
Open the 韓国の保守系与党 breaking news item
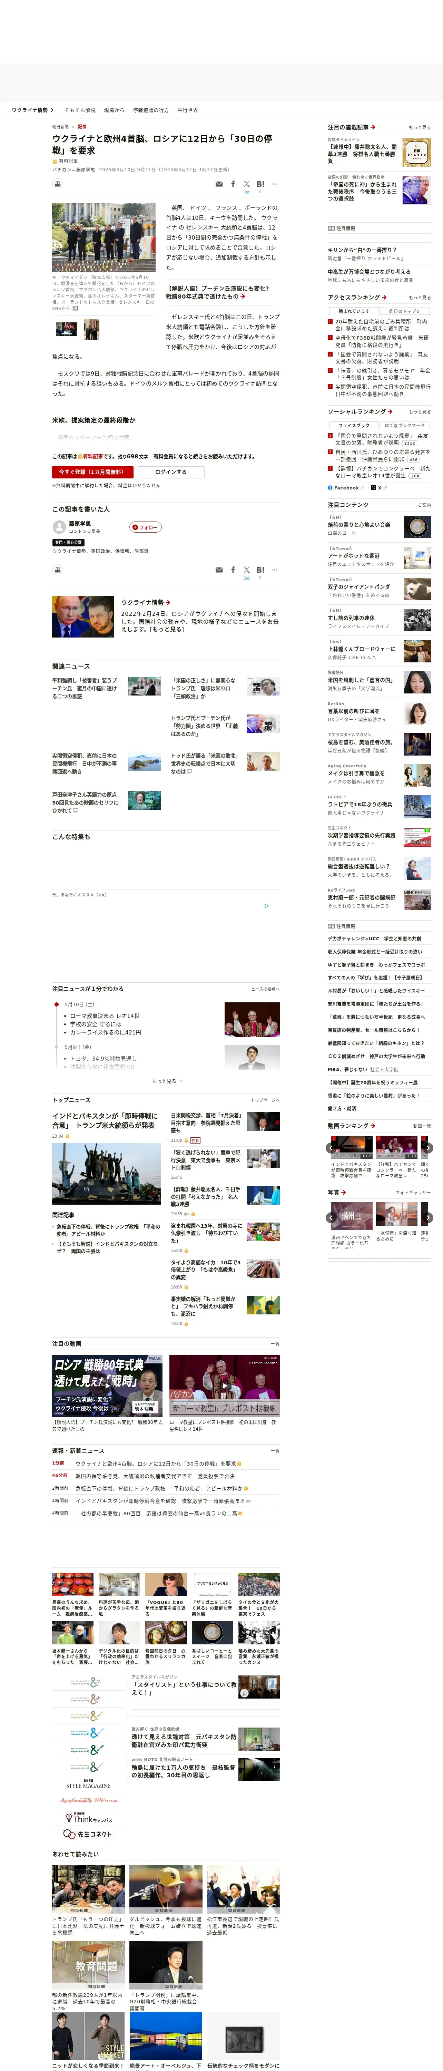point(155,1475)
